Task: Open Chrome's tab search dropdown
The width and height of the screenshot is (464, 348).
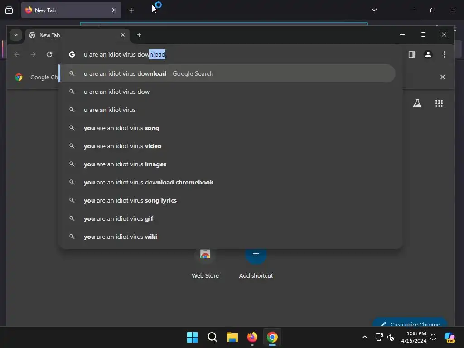Action: click(16, 35)
